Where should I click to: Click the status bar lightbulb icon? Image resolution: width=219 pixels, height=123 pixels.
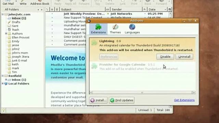click(3, 110)
